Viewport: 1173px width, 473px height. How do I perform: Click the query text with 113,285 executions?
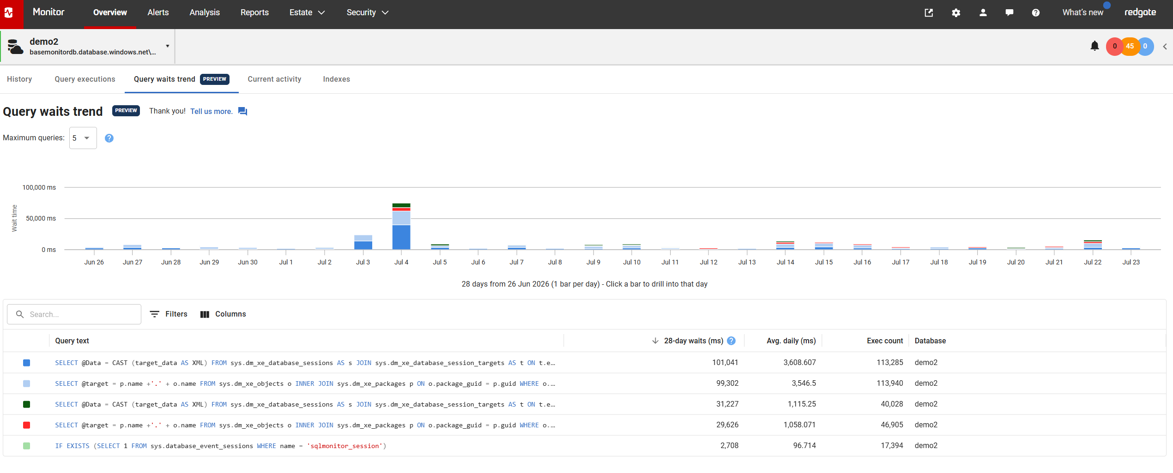pyautogui.click(x=305, y=363)
